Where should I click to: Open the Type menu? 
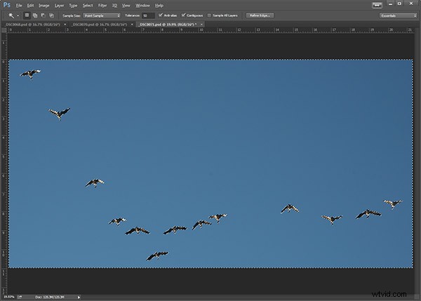[x=73, y=6]
